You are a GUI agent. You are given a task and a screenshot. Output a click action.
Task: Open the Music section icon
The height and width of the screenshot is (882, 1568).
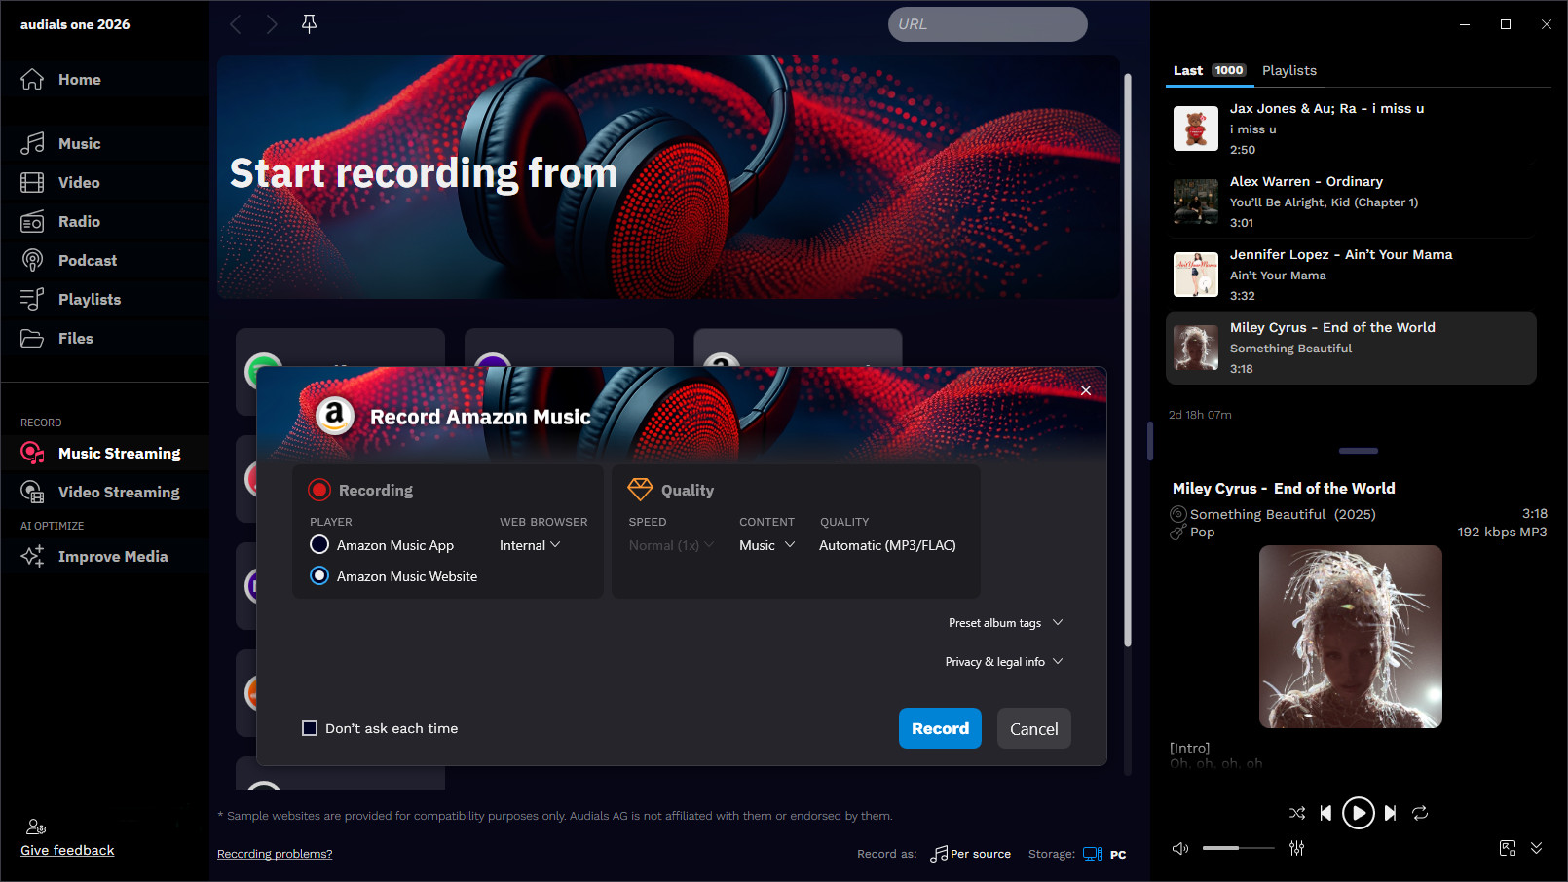pyautogui.click(x=32, y=143)
